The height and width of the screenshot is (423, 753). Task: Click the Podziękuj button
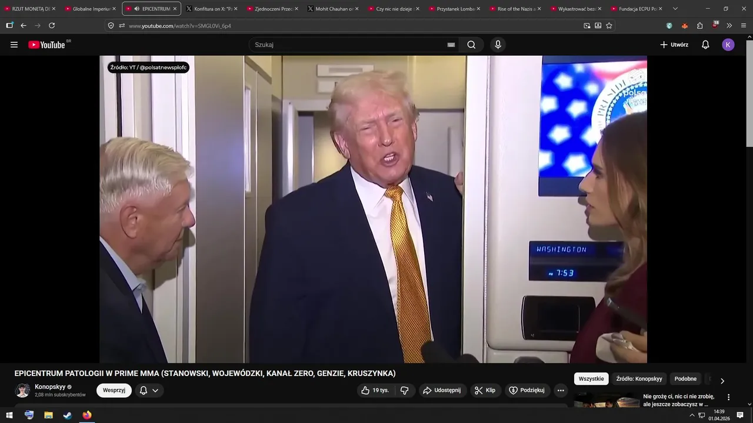[x=527, y=390]
